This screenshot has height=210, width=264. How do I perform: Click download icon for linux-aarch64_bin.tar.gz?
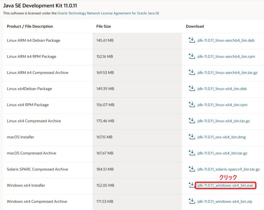(192, 72)
